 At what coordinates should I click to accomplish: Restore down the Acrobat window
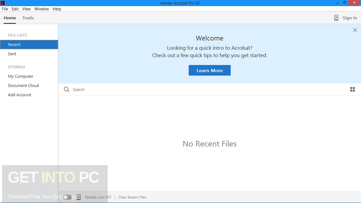[x=345, y=3]
